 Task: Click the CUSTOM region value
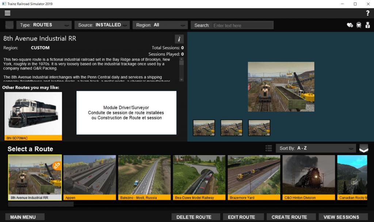[40, 48]
